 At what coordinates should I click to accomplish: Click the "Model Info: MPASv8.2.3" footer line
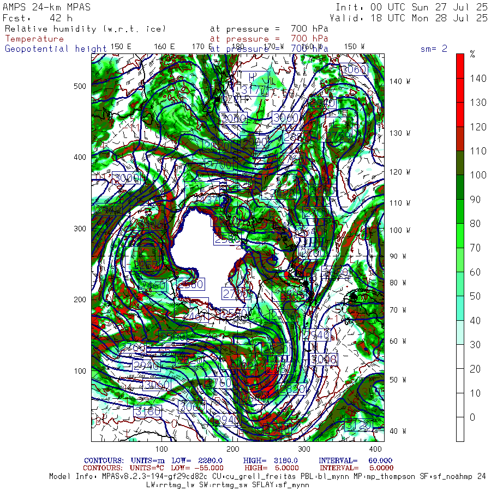pos(267,477)
